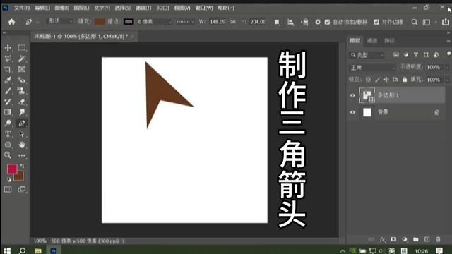Hide the Polygon 1 layer
The height and width of the screenshot is (254, 452).
point(352,95)
